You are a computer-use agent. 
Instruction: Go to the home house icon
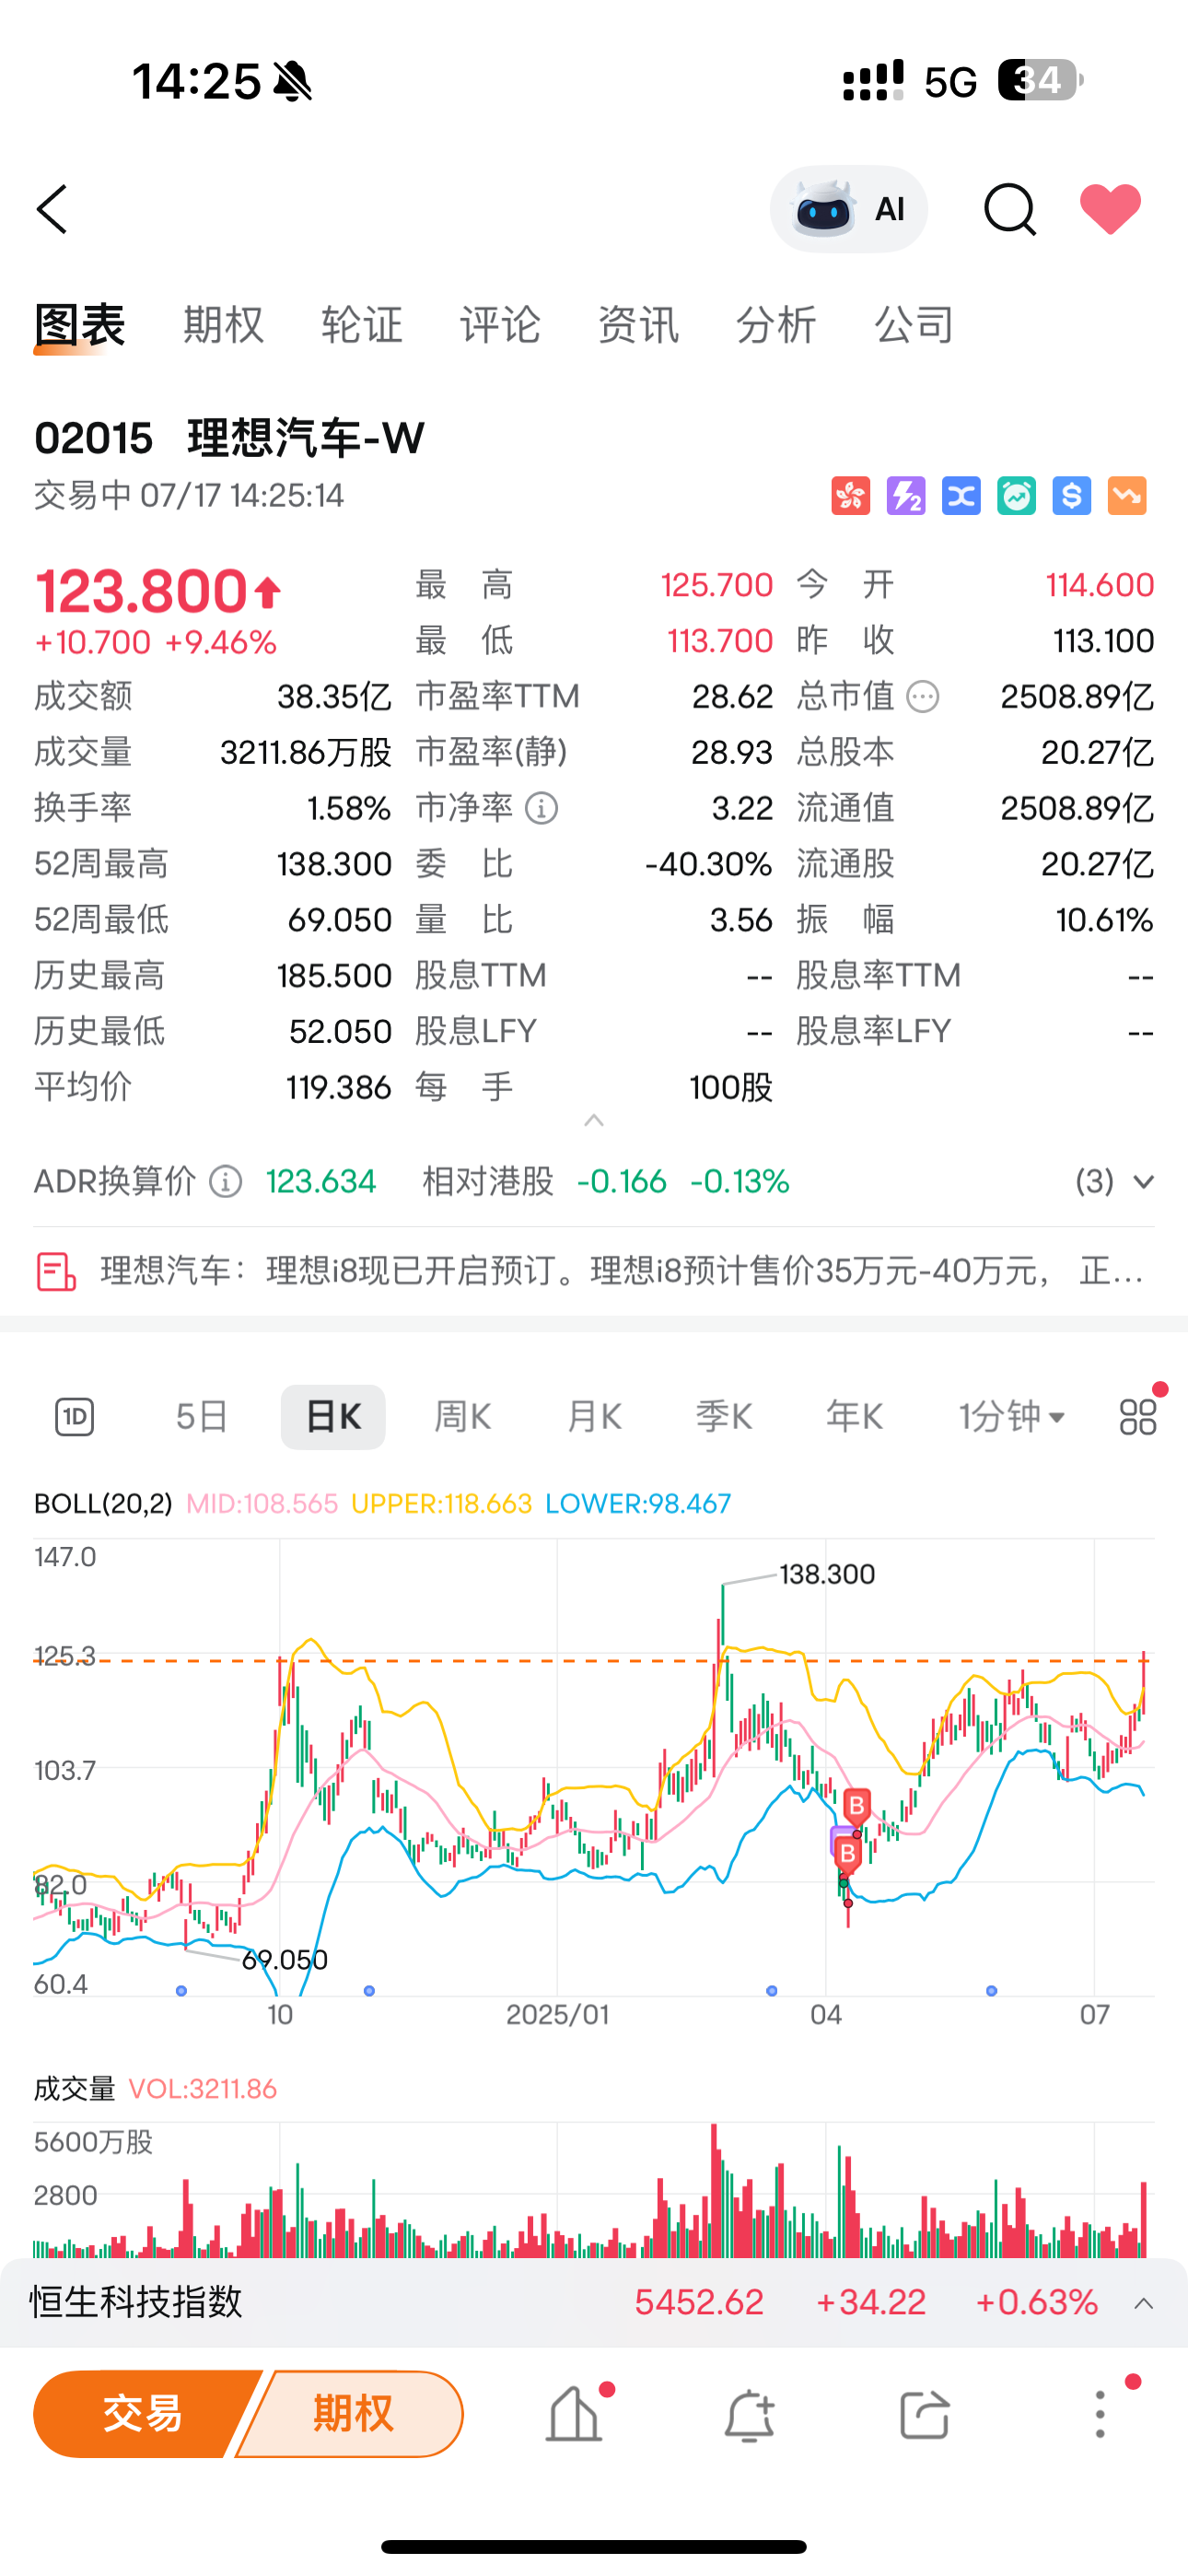[574, 2414]
